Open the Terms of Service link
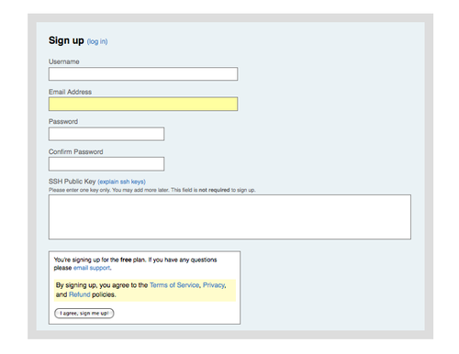Viewport: 459px width, 354px height. tap(174, 285)
